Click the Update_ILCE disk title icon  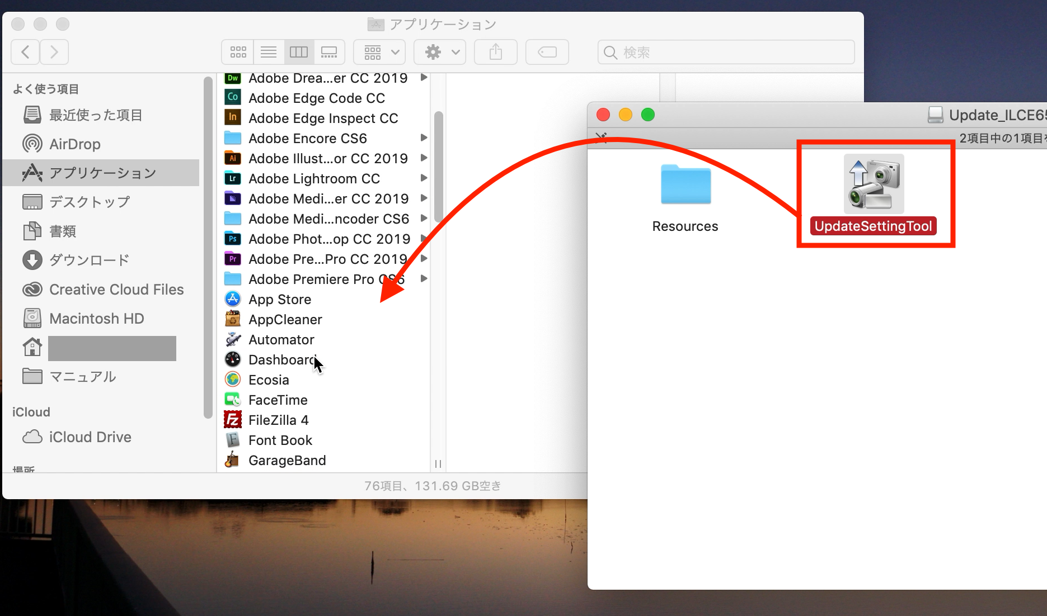click(x=936, y=115)
